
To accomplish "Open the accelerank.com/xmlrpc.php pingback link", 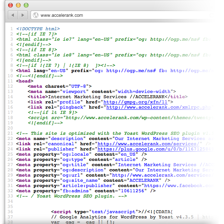I will pos(159,107).
